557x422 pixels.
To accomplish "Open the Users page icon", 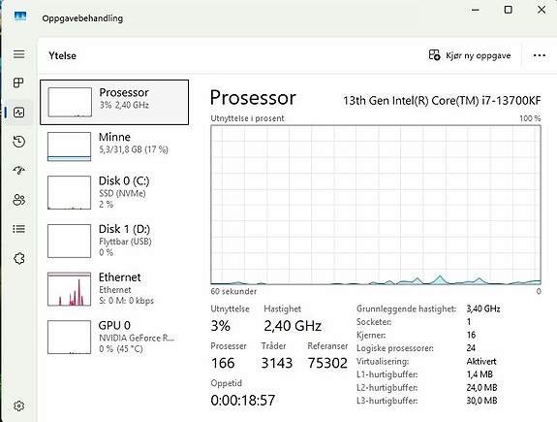I will click(x=18, y=200).
